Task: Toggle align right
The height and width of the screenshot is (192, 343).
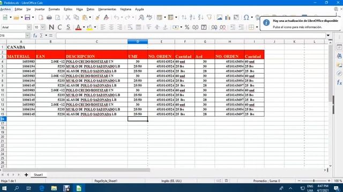Action: click(120, 27)
